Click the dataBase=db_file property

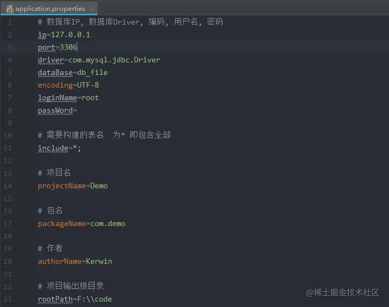pyautogui.click(x=73, y=72)
